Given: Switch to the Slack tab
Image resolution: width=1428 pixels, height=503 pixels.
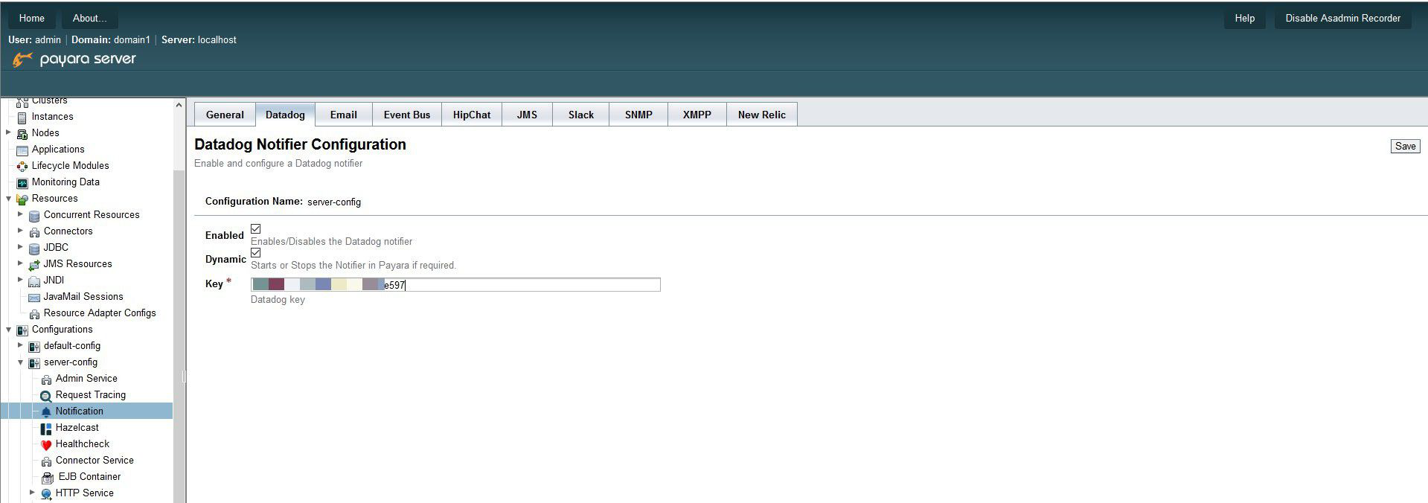Looking at the screenshot, I should pyautogui.click(x=580, y=115).
